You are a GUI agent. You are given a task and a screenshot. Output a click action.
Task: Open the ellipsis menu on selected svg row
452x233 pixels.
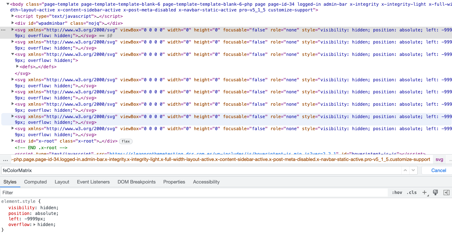(3, 30)
